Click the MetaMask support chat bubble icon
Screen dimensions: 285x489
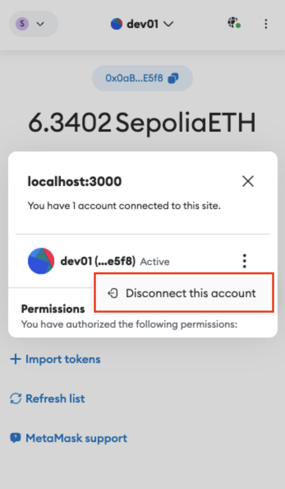coord(16,438)
